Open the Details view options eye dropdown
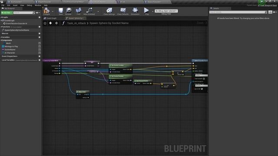278x156 pixels. point(275,12)
